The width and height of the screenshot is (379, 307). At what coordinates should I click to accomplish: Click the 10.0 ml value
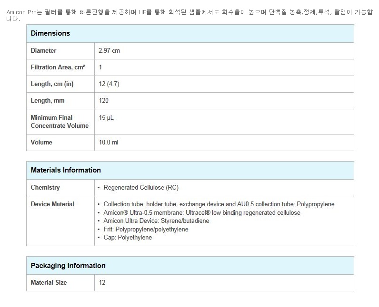point(109,142)
